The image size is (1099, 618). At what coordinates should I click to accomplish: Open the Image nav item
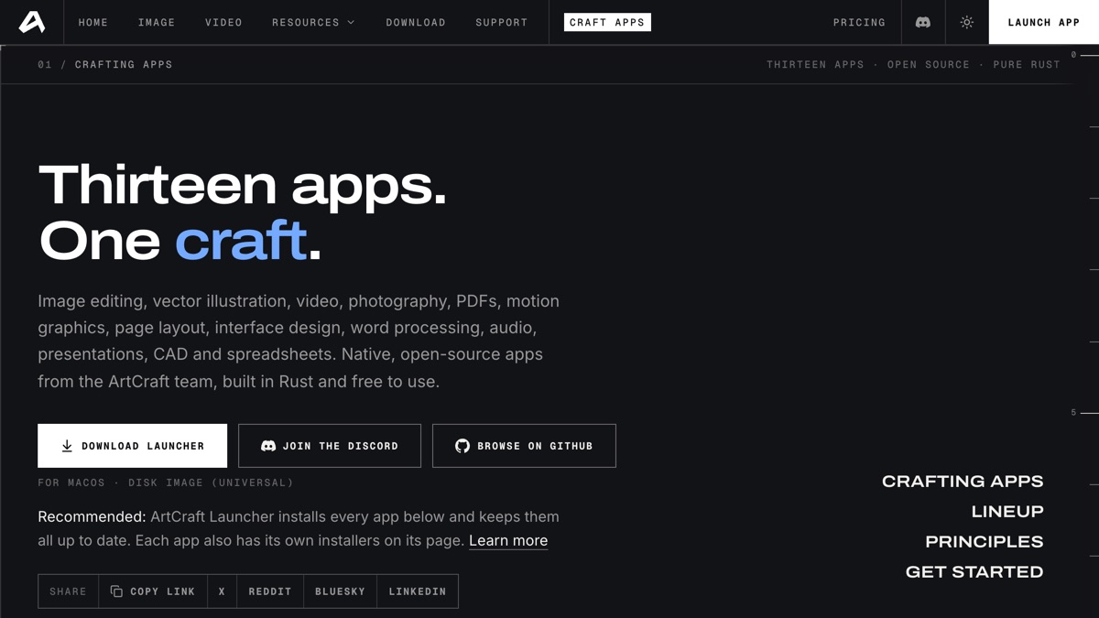pos(157,22)
